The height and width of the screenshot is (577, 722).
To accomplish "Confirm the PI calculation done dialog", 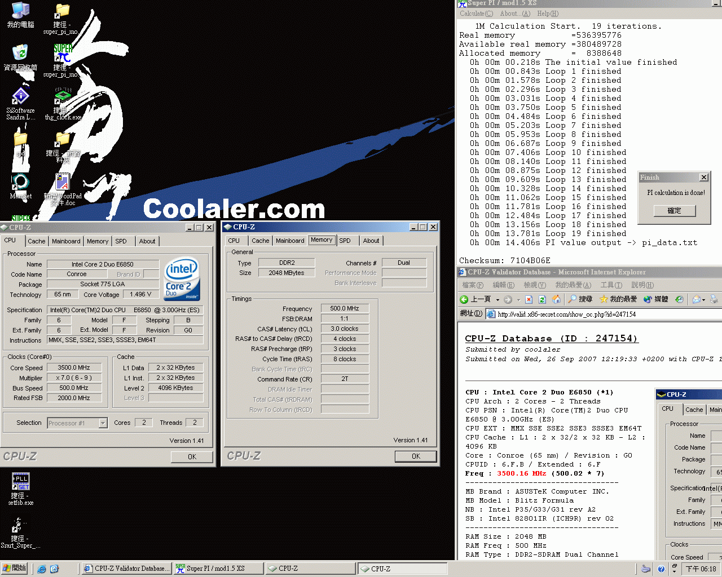I will (x=674, y=211).
